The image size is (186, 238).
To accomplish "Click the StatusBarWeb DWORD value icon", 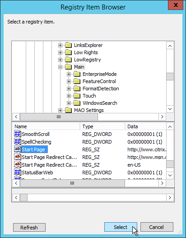I will 18,172.
